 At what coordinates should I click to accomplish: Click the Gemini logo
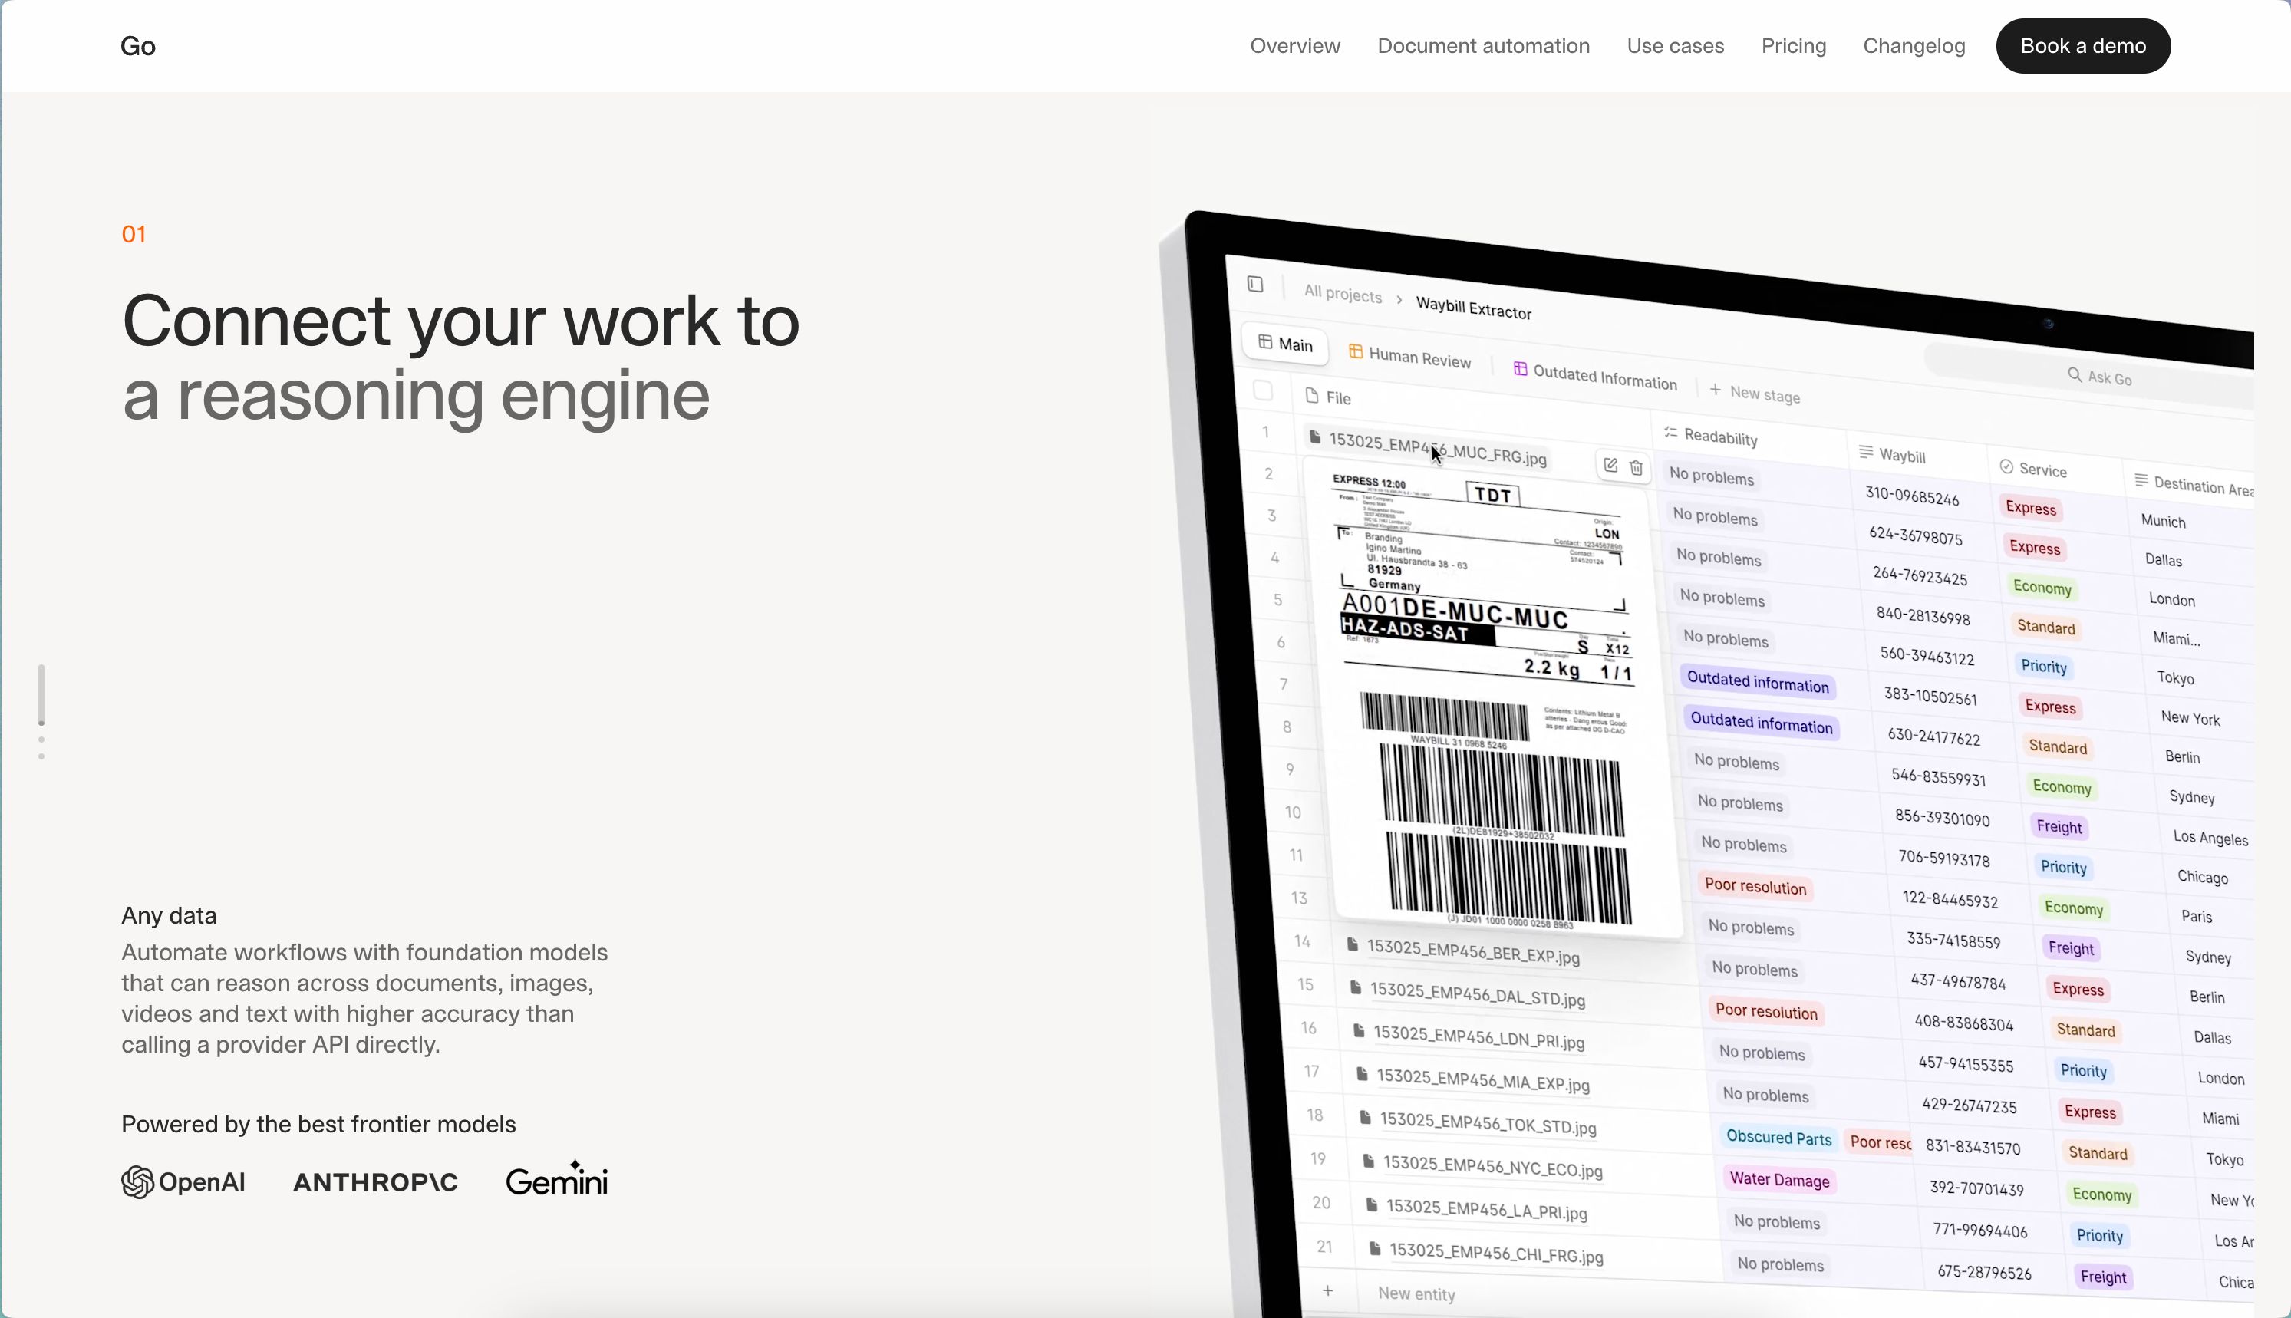555,1178
